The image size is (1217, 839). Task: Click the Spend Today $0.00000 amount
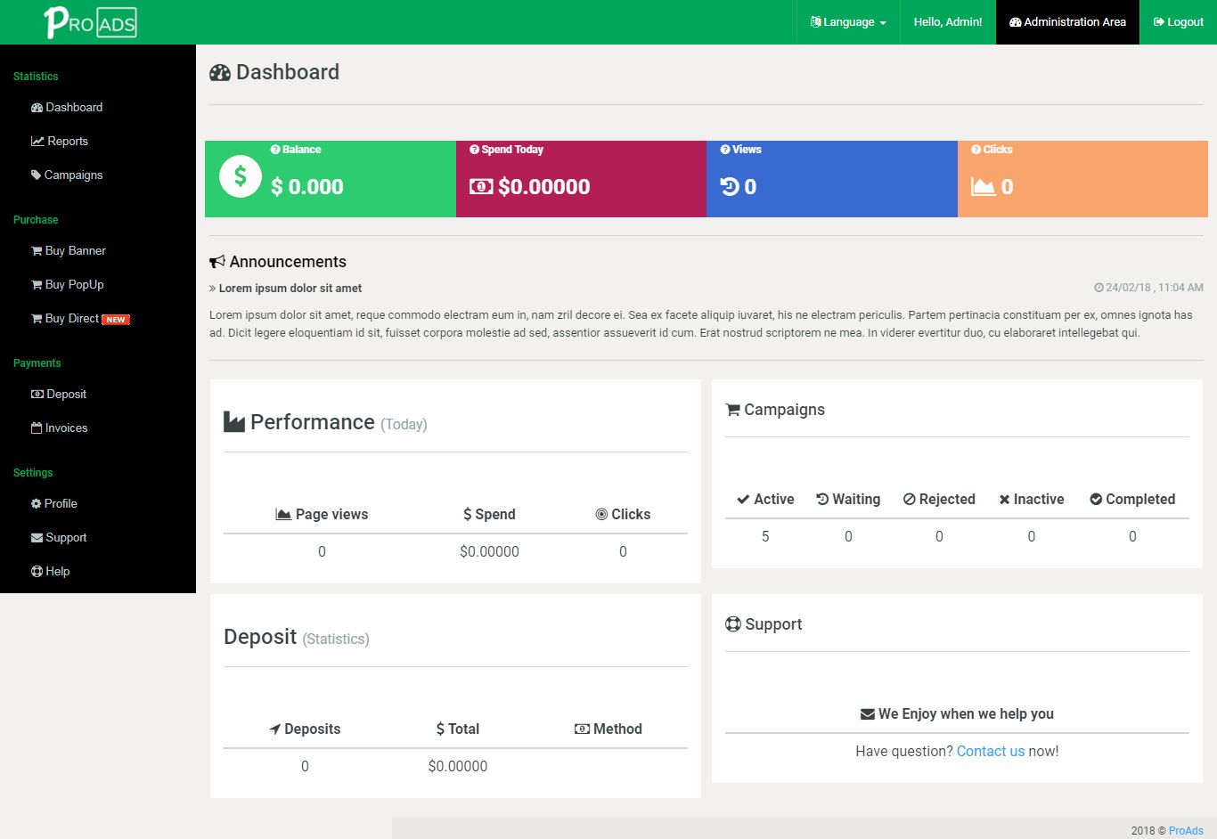click(543, 186)
